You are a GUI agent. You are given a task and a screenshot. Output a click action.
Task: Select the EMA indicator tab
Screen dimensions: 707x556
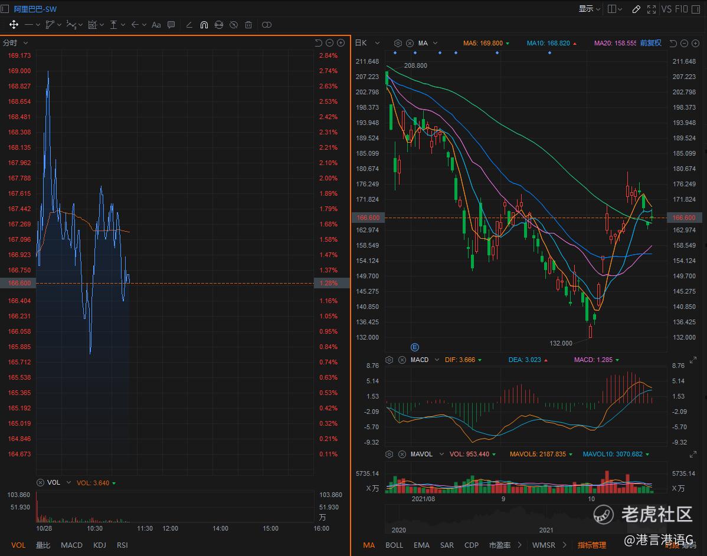click(421, 545)
